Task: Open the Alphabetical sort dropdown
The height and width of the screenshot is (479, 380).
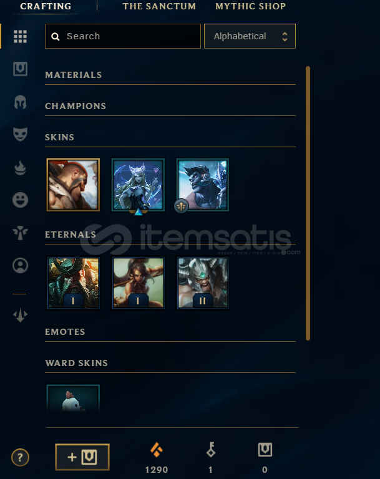Action: (250, 36)
